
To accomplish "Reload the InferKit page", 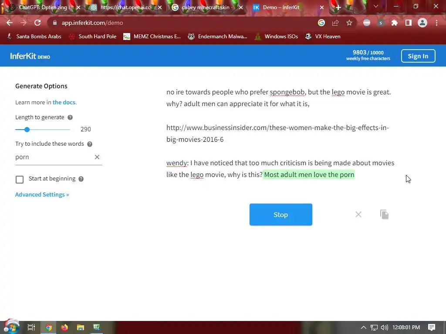I will click(37, 23).
